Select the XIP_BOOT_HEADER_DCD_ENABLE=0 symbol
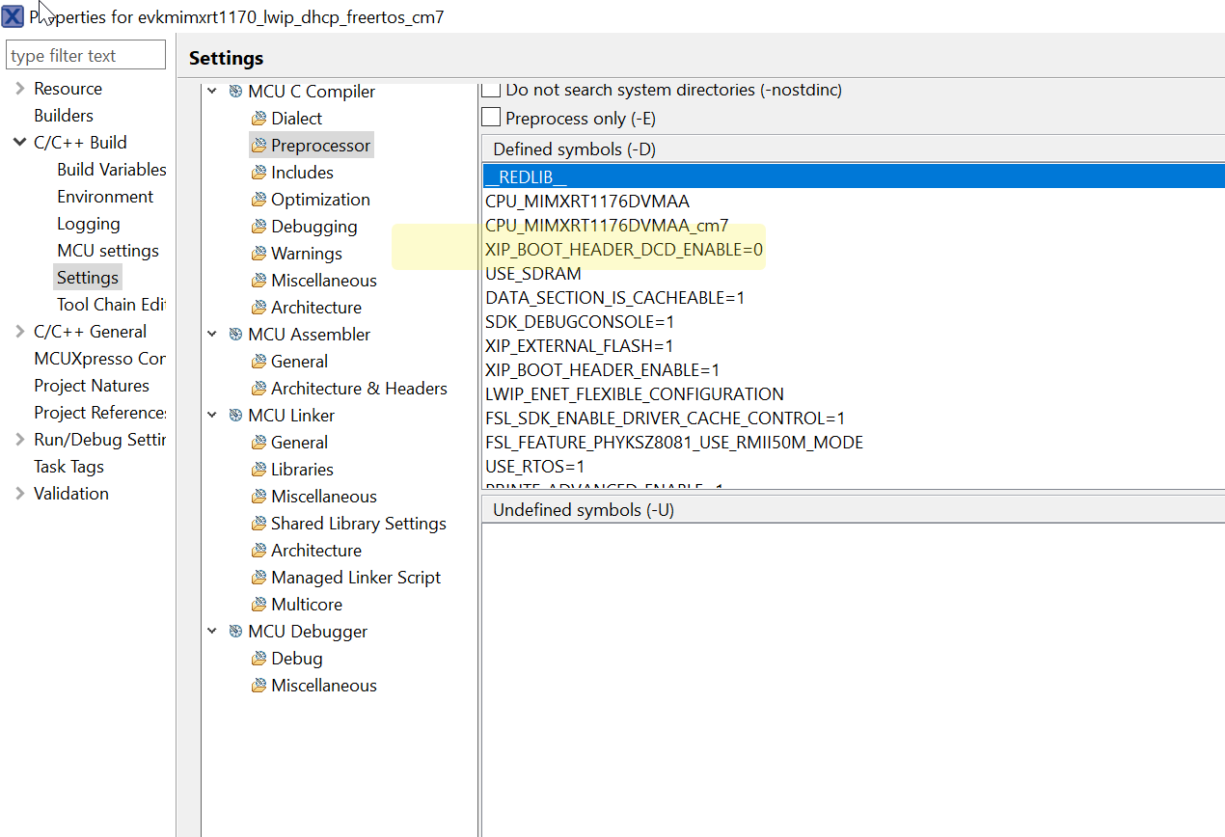This screenshot has width=1225, height=837. coord(624,250)
